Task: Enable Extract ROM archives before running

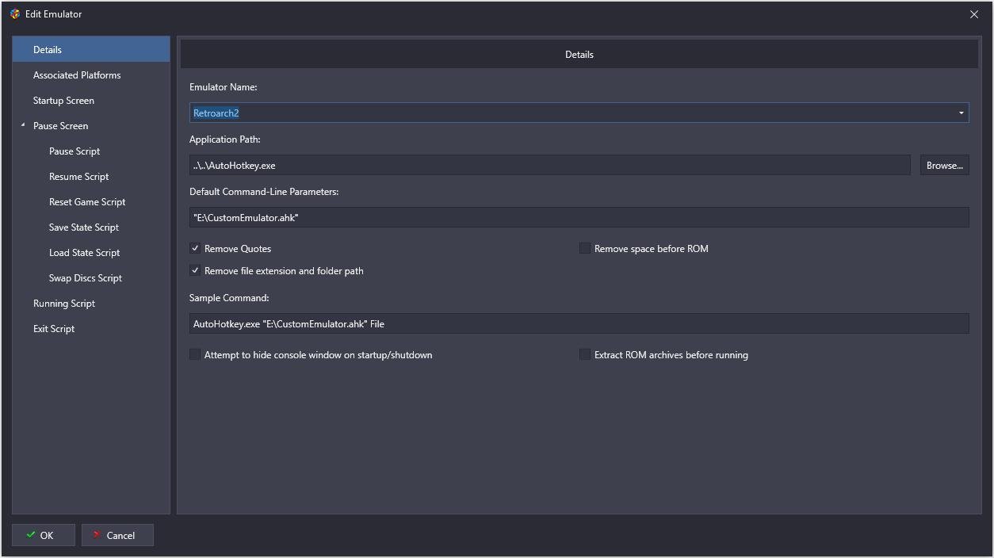Action: point(585,354)
